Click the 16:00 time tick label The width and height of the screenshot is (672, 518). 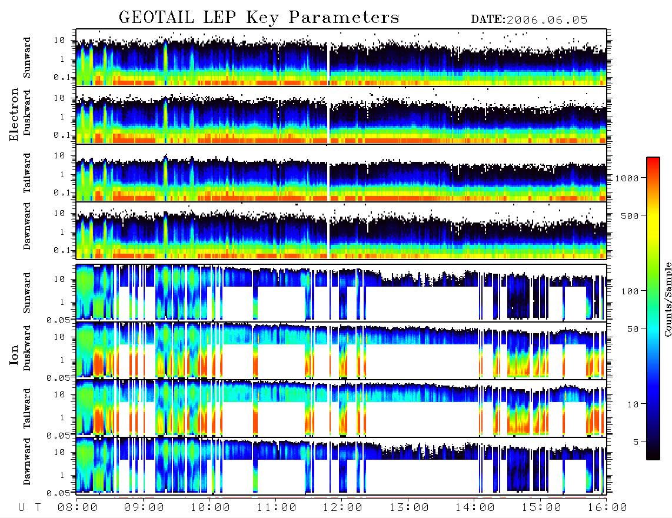607,507
